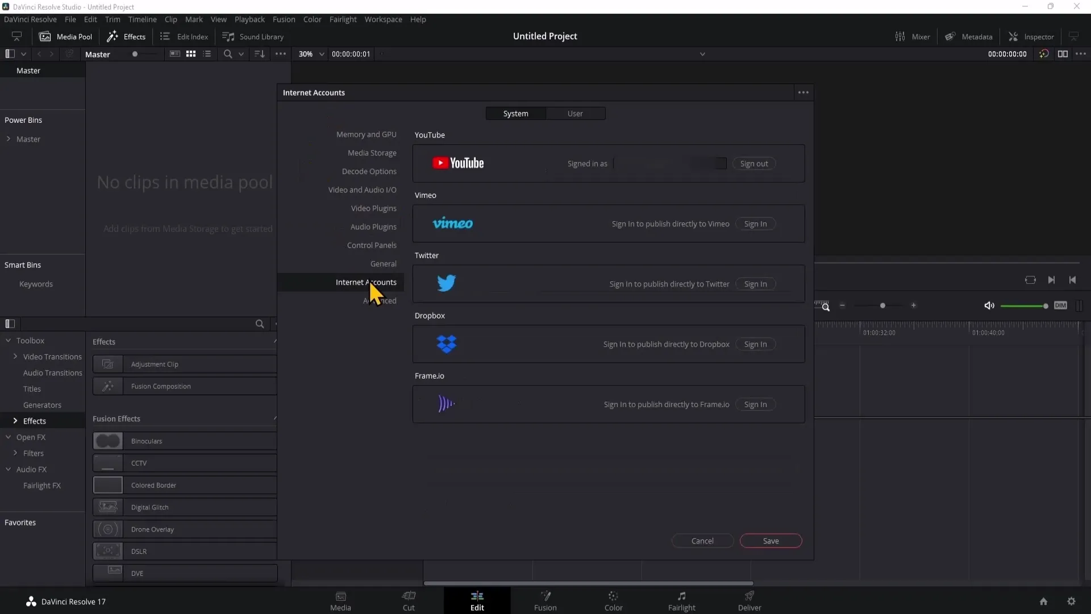The image size is (1091, 614).
Task: Open the 30% viewer zoom dropdown
Action: 311,54
